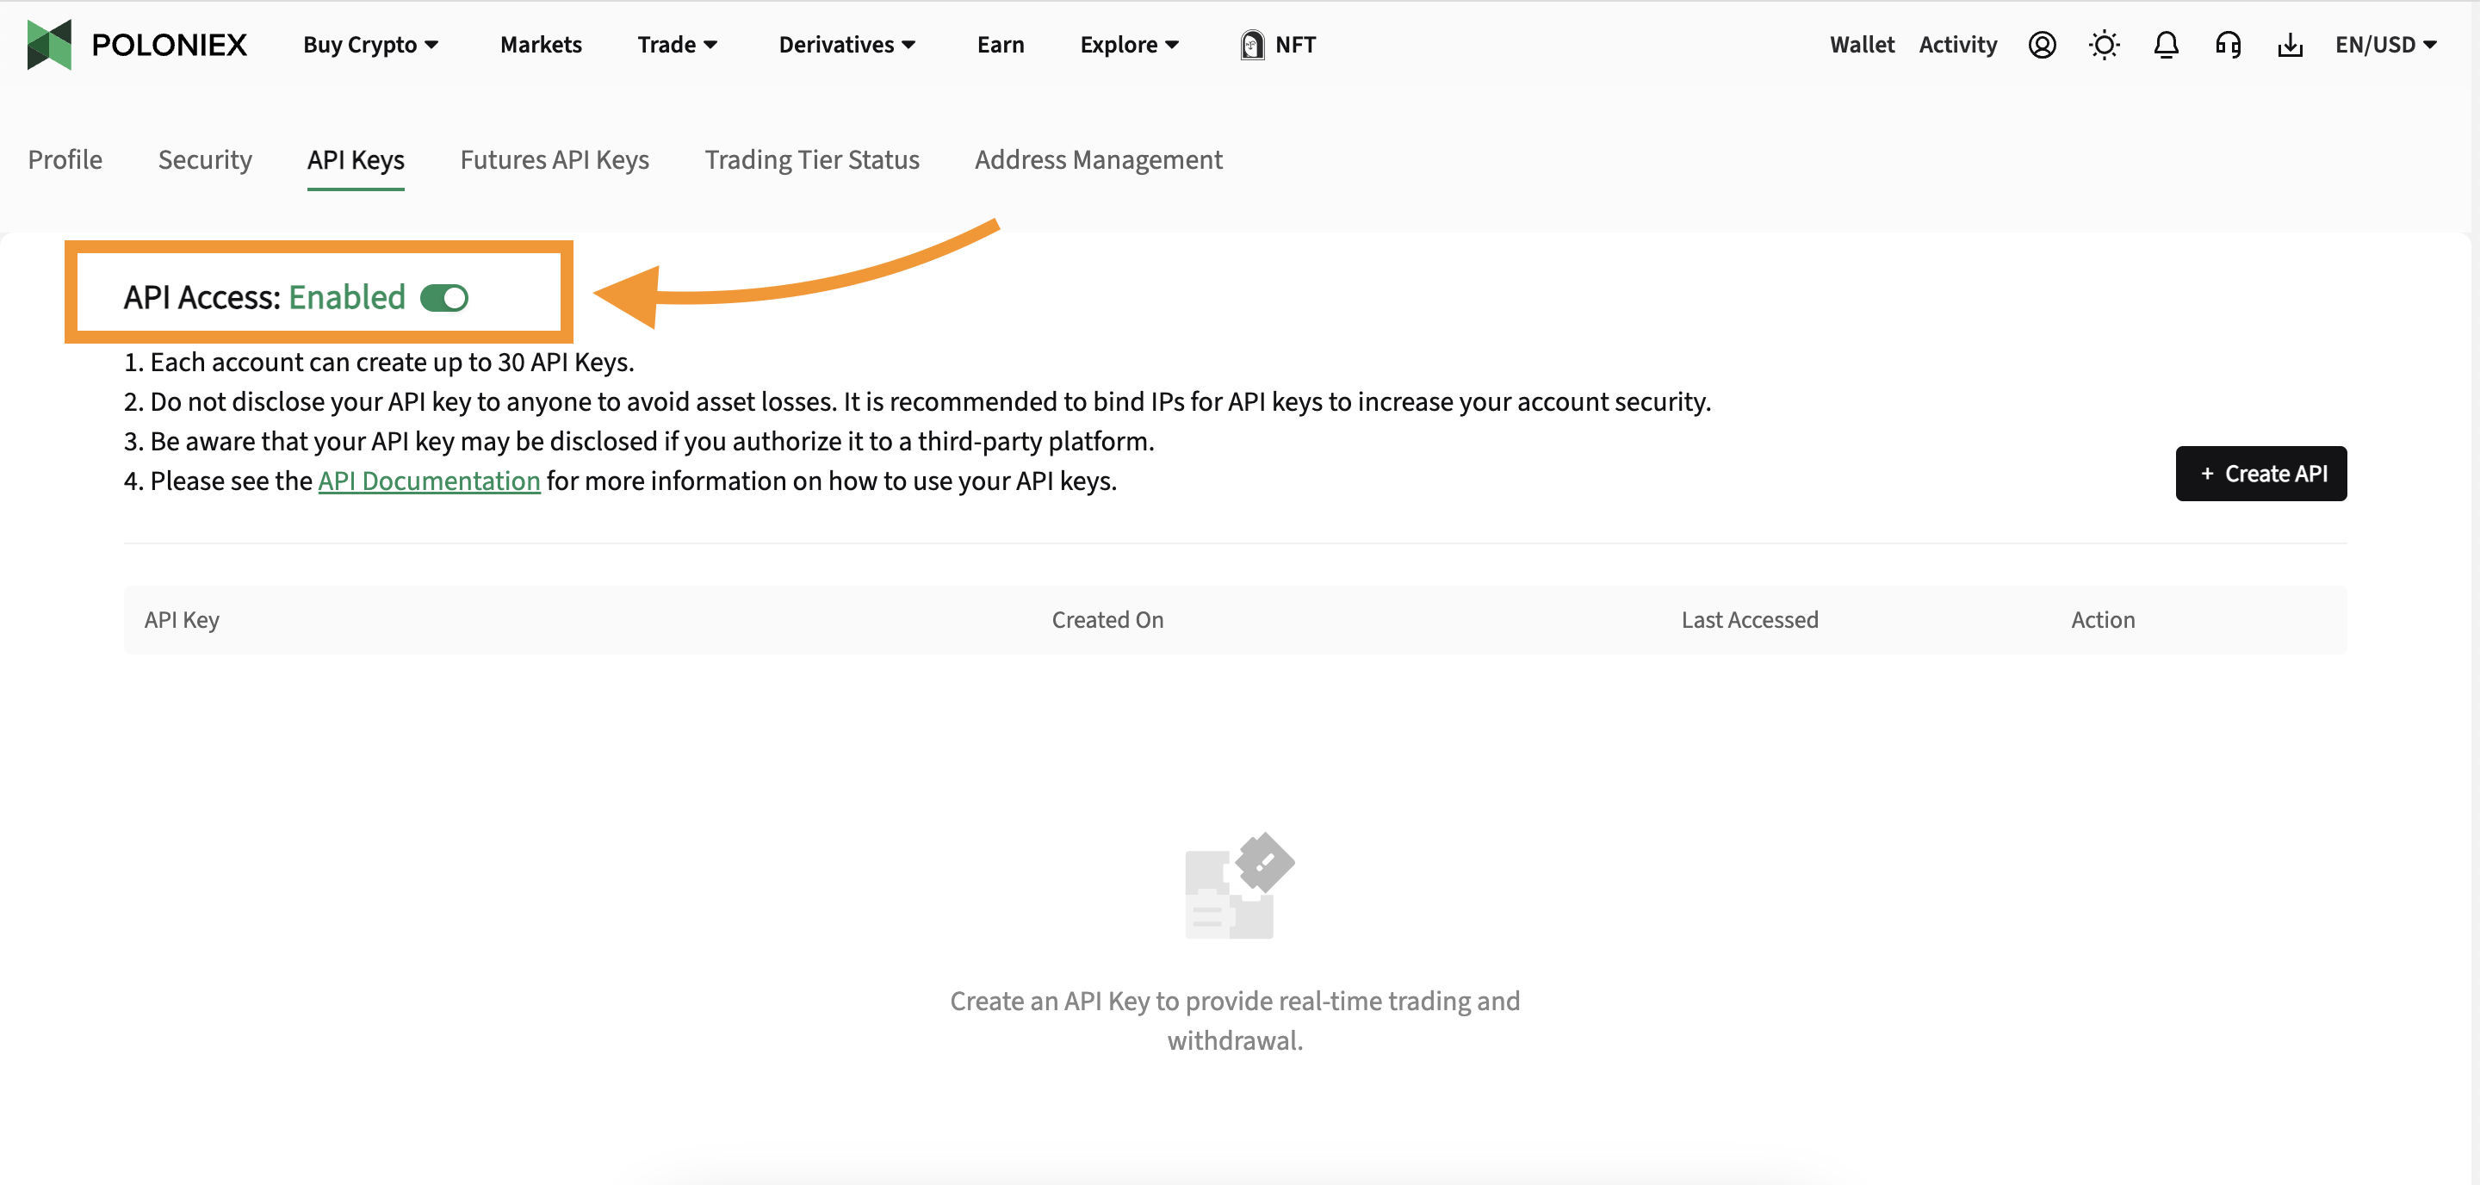Expand the Trade dropdown menu
The image size is (2480, 1185).
(677, 44)
